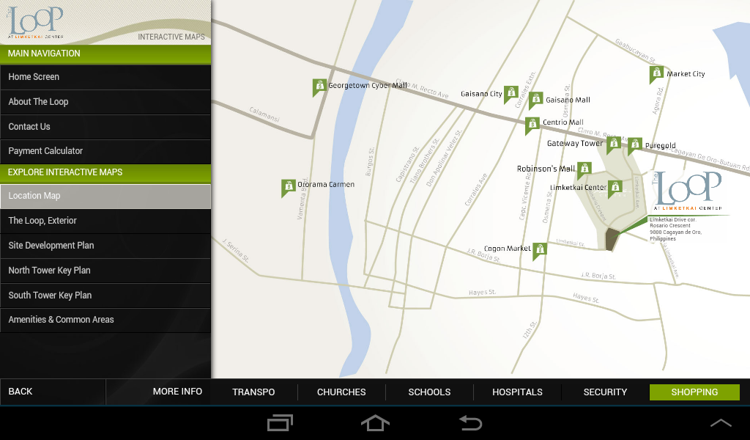The height and width of the screenshot is (440, 750).
Task: Go to Android home screen
Action: [x=375, y=422]
